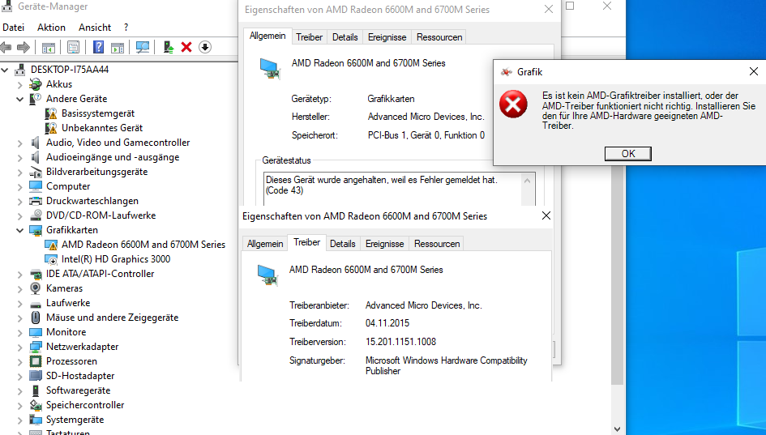The image size is (766, 435).
Task: Switch to Allgemein tab in lower properties dialog
Action: pyautogui.click(x=265, y=244)
